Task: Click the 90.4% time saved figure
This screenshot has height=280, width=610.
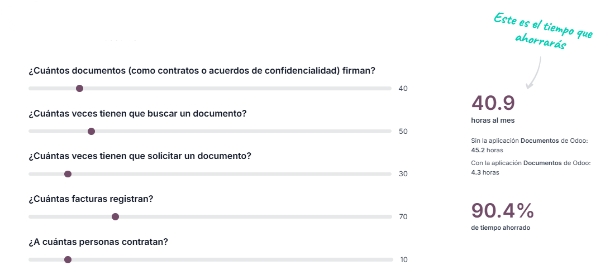Action: [503, 211]
